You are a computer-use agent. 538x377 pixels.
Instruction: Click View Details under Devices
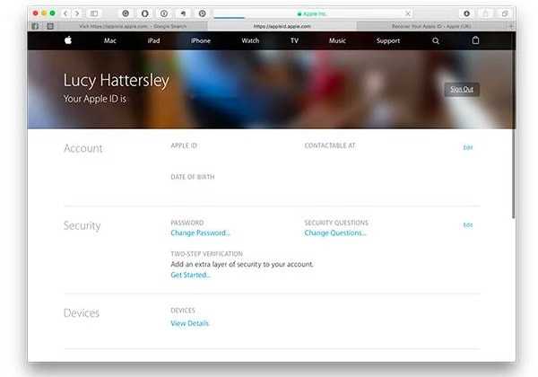click(189, 323)
